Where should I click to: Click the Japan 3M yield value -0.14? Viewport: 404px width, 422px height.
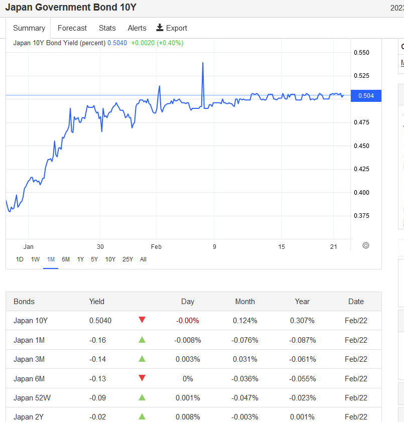98,359
